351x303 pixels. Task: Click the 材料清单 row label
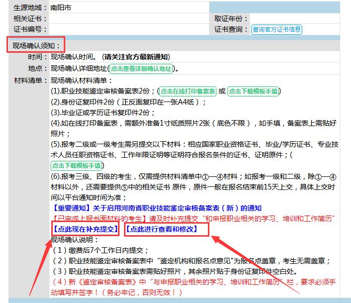point(31,80)
